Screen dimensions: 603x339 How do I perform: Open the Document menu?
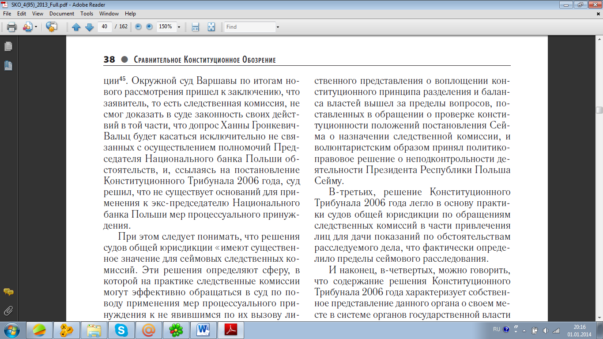coord(62,14)
